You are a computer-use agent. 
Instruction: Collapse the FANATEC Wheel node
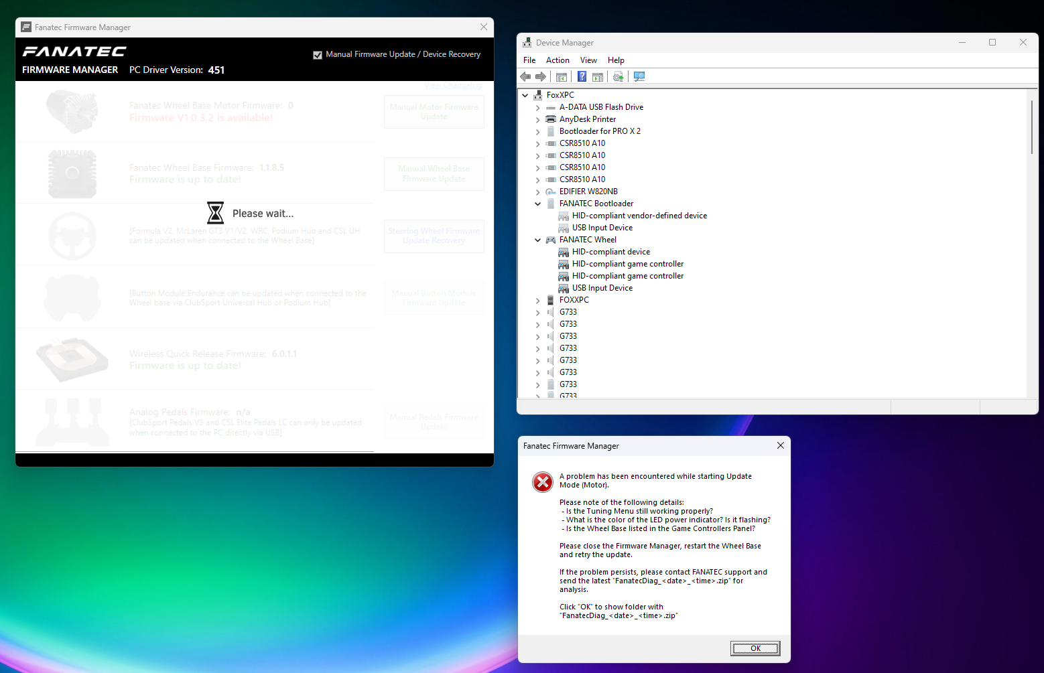[x=537, y=240]
